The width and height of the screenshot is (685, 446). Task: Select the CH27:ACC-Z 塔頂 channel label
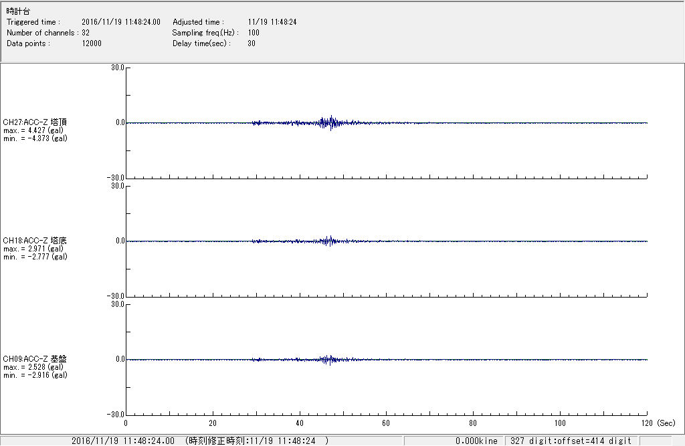[x=35, y=122]
